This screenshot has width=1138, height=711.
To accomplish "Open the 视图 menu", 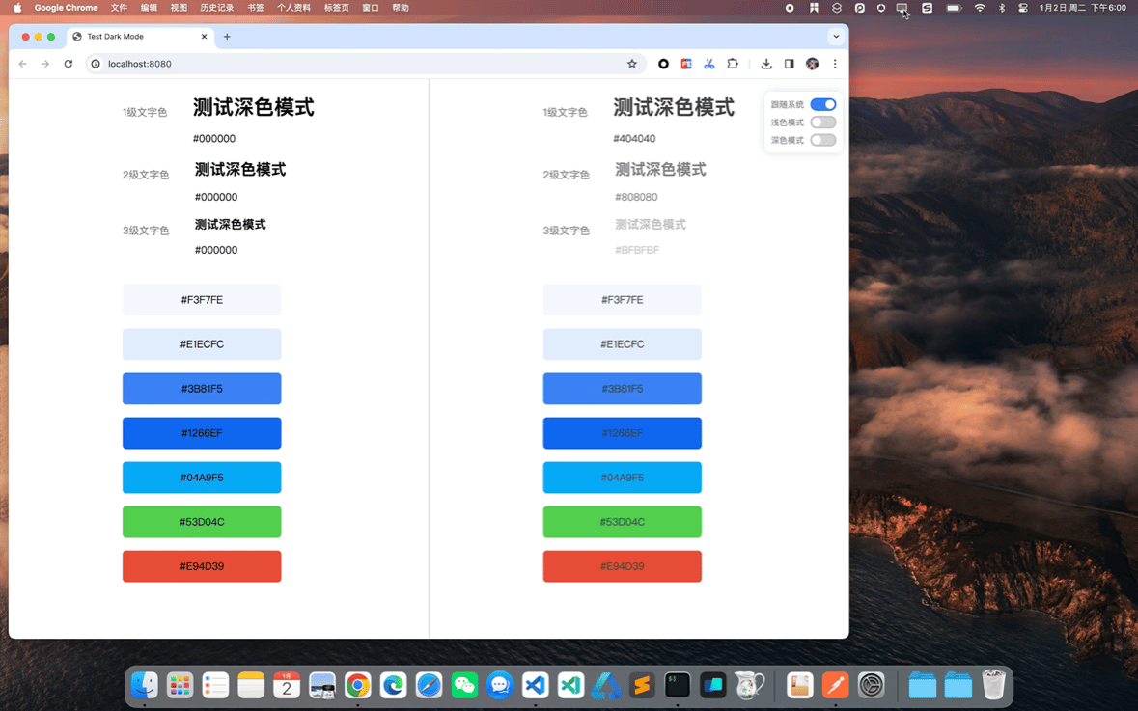I will click(x=179, y=8).
